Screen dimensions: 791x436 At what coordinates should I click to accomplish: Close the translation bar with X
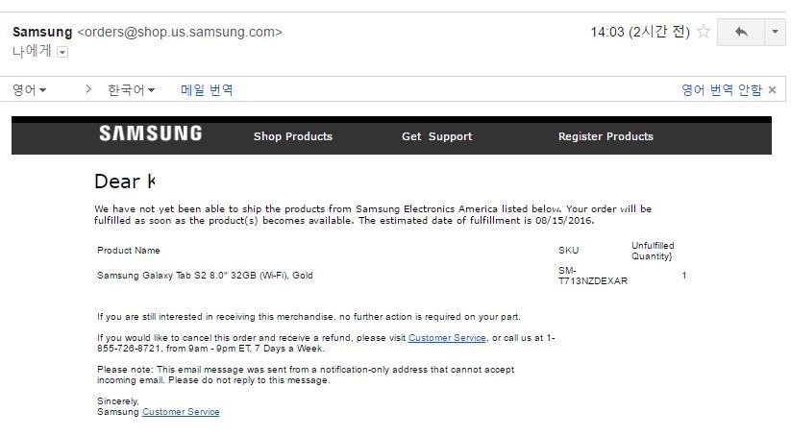coord(772,89)
